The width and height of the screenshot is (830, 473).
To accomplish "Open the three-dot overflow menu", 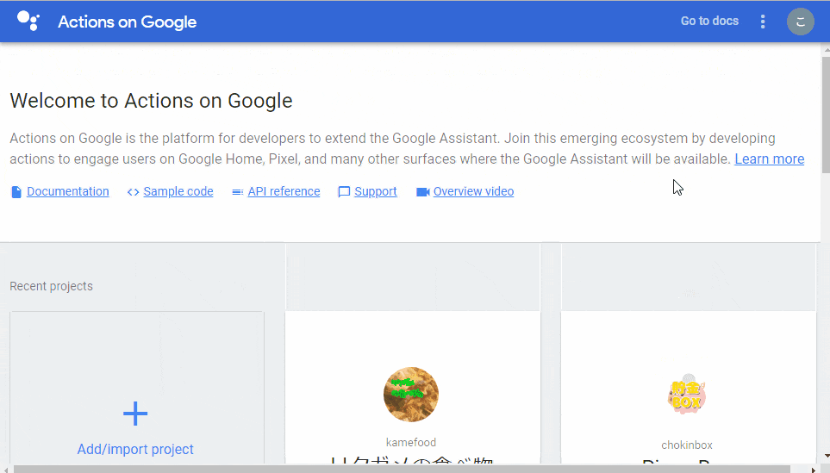I will pyautogui.click(x=763, y=22).
